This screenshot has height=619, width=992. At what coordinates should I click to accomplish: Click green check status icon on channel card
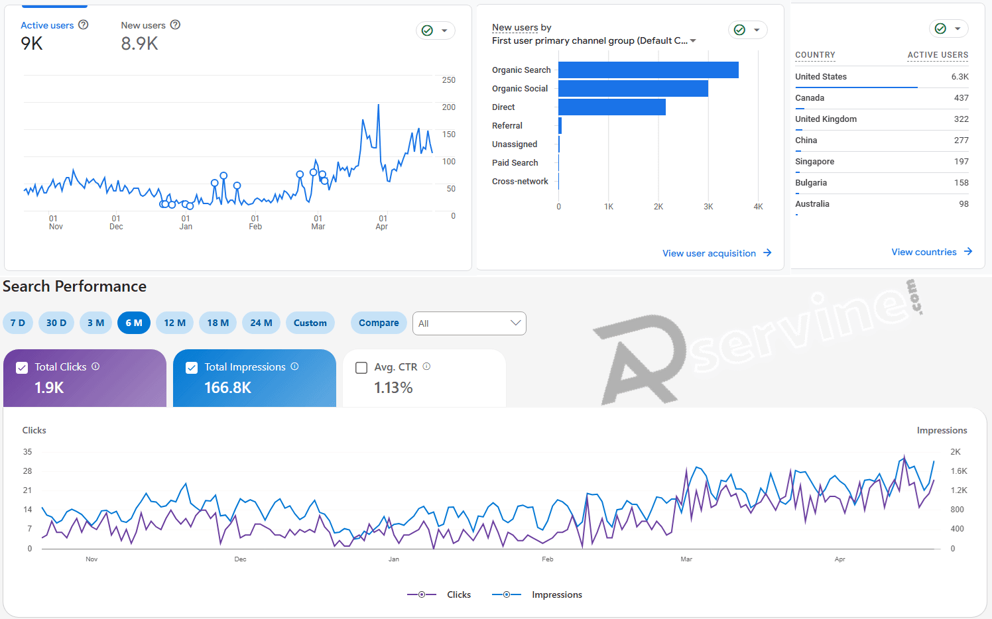pyautogui.click(x=739, y=30)
